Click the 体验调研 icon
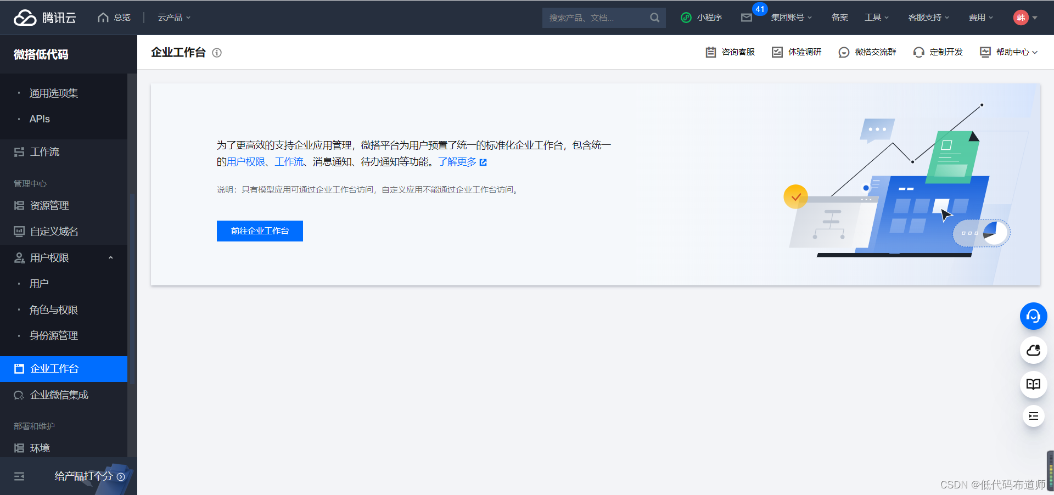Image resolution: width=1054 pixels, height=495 pixels. pyautogui.click(x=777, y=52)
